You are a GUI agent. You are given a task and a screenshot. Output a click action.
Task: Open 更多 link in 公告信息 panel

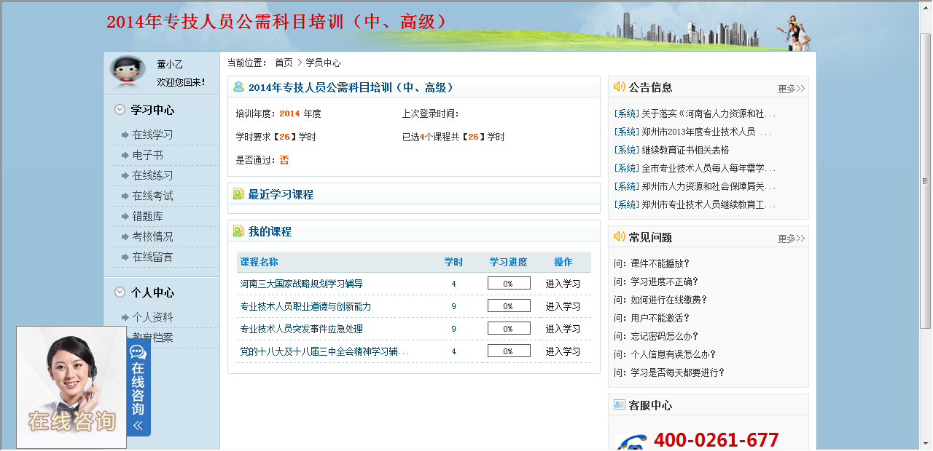tap(791, 89)
